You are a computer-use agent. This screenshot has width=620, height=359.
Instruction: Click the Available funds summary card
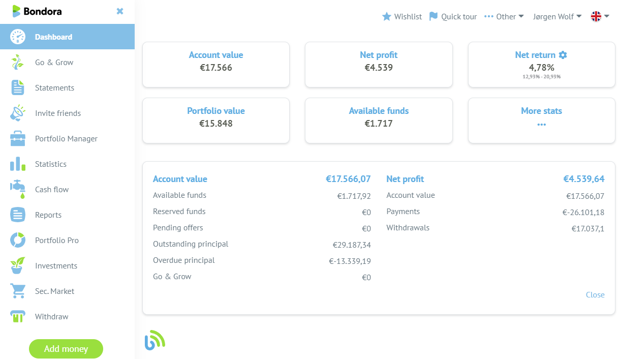(379, 121)
